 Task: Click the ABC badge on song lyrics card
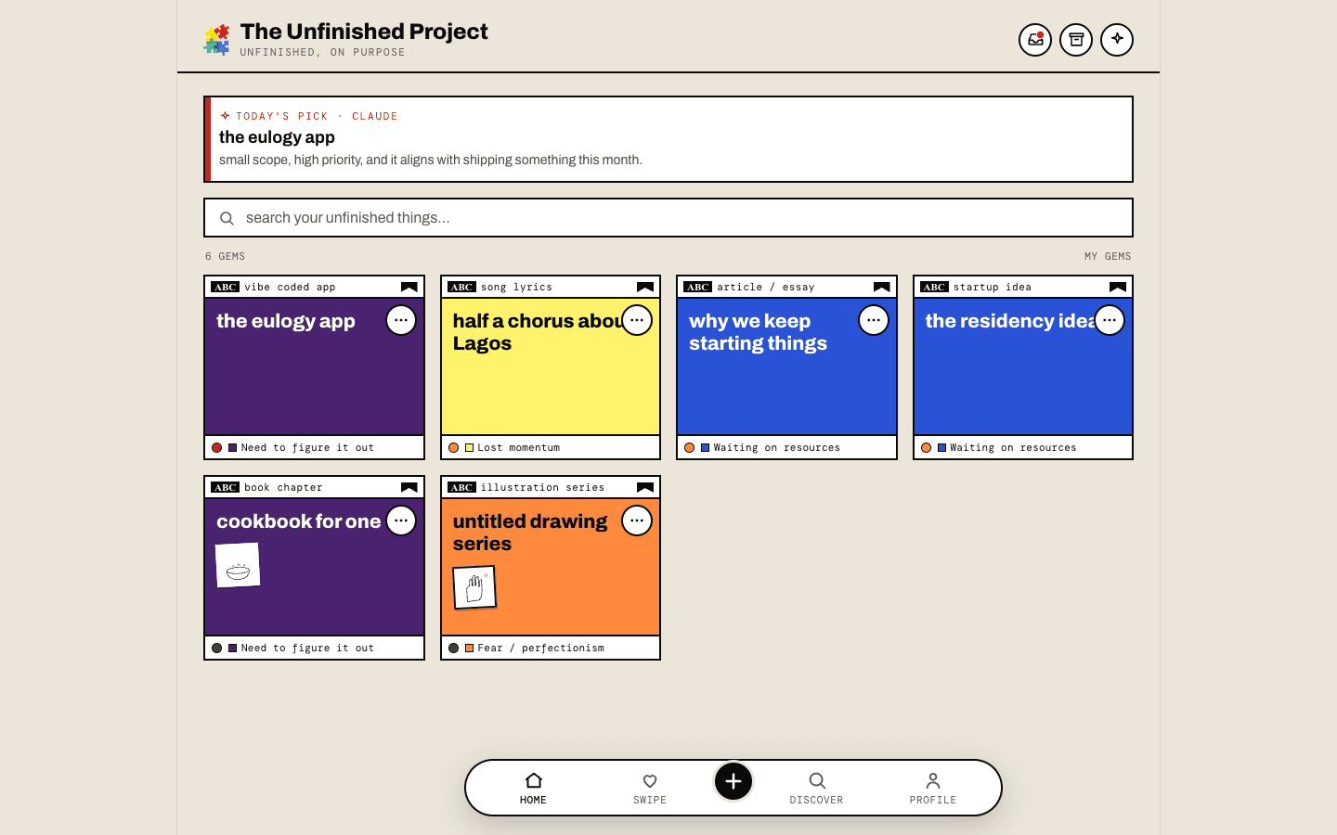(461, 288)
